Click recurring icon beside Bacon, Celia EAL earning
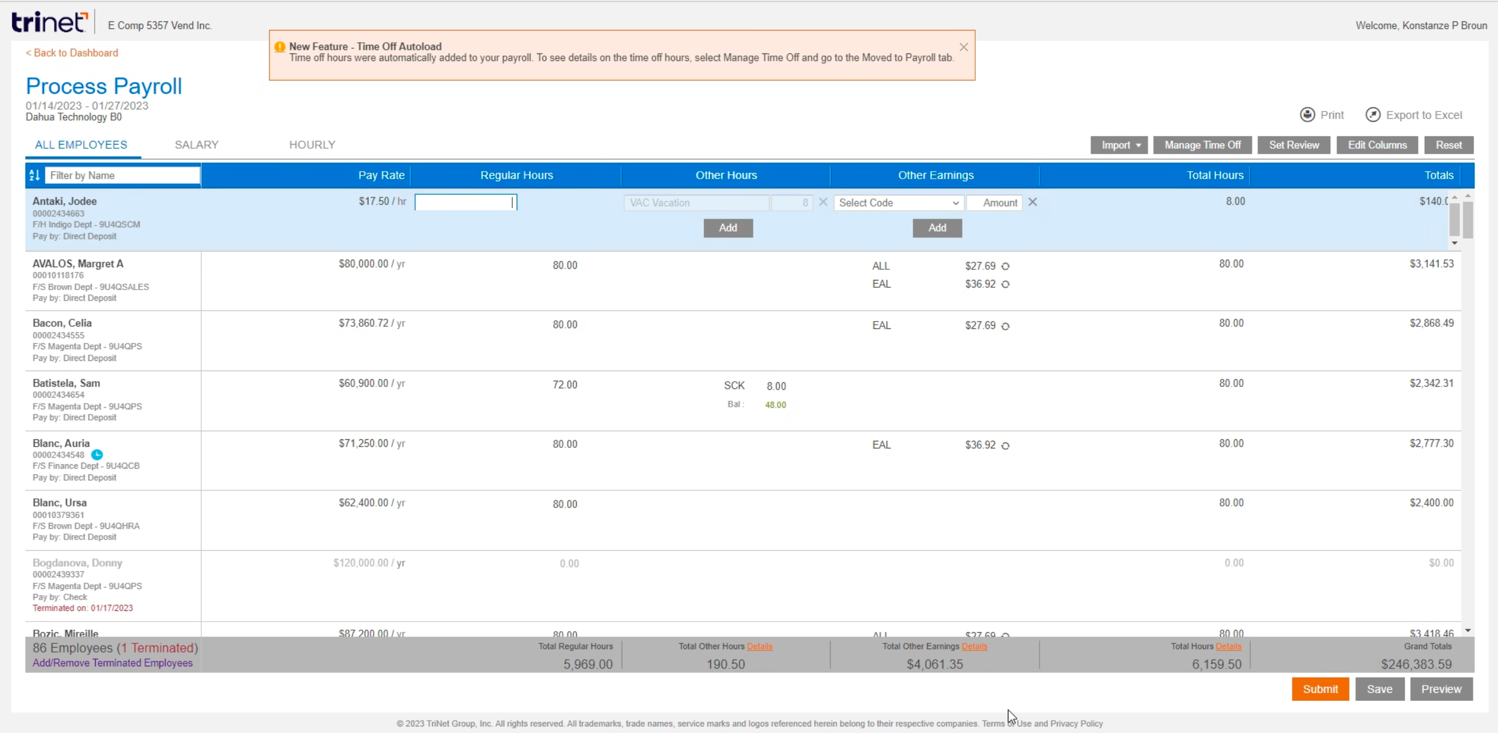Screen dimensions: 1498x733 pyautogui.click(x=1005, y=326)
